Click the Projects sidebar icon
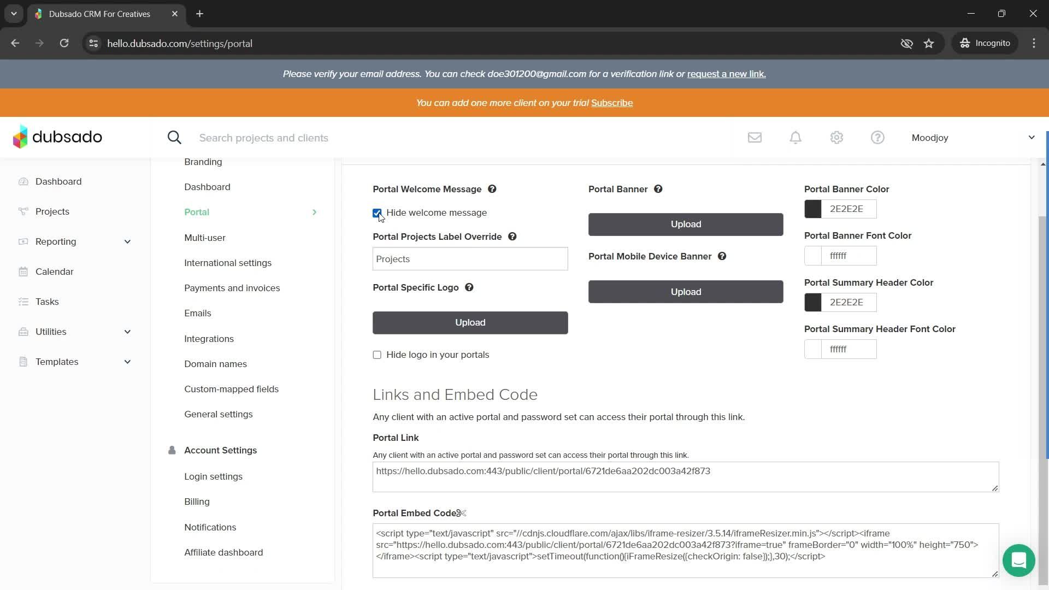The width and height of the screenshot is (1049, 590). click(23, 211)
